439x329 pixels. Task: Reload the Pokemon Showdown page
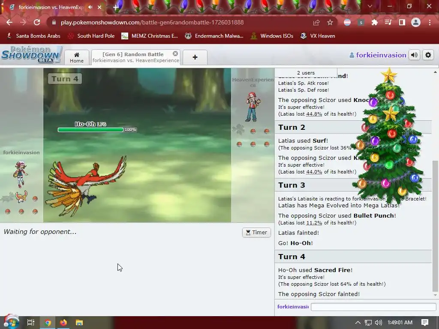37,22
